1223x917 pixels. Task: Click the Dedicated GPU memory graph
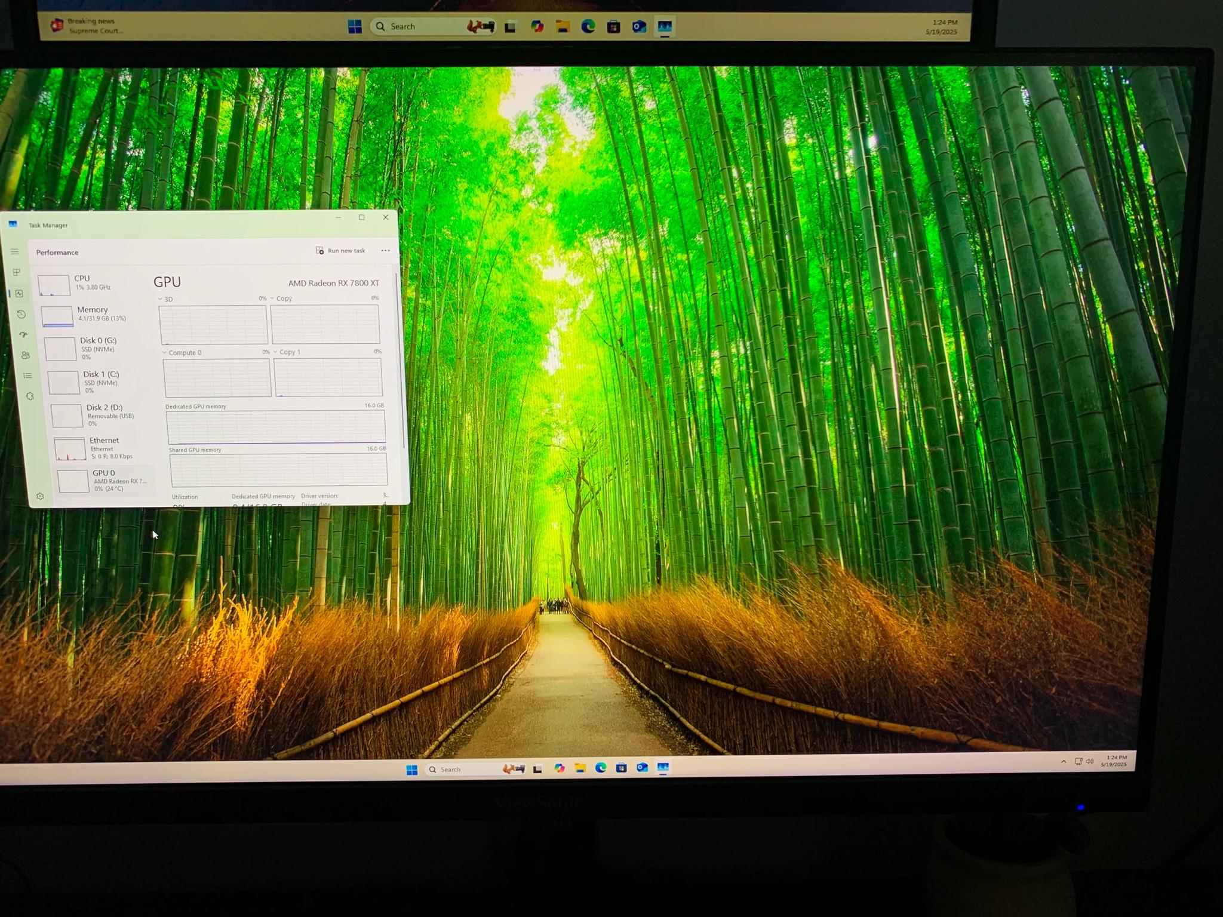click(x=276, y=426)
